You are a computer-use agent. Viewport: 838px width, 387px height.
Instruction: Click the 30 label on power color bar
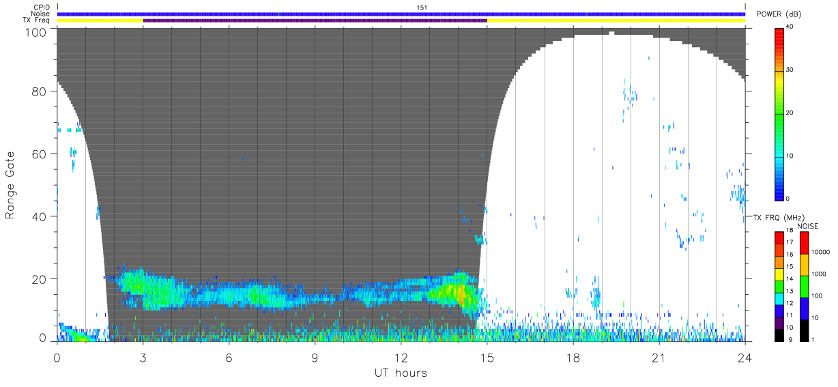(x=788, y=70)
